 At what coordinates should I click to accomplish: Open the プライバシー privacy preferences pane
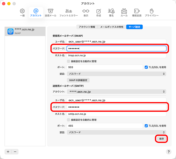[151, 12]
